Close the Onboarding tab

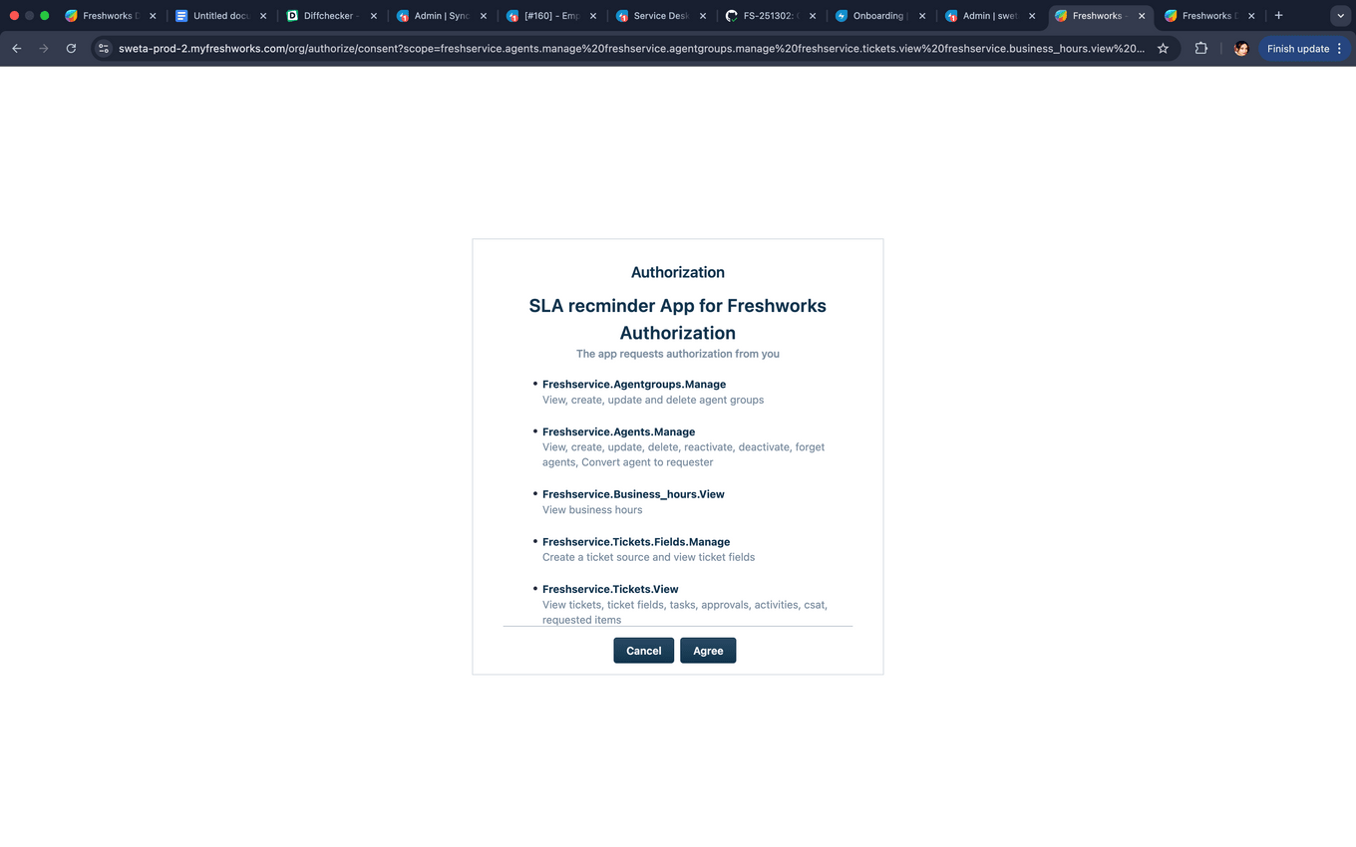coord(921,16)
